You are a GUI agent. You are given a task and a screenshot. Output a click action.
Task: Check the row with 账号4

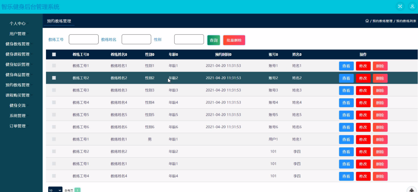pyautogui.click(x=54, y=102)
